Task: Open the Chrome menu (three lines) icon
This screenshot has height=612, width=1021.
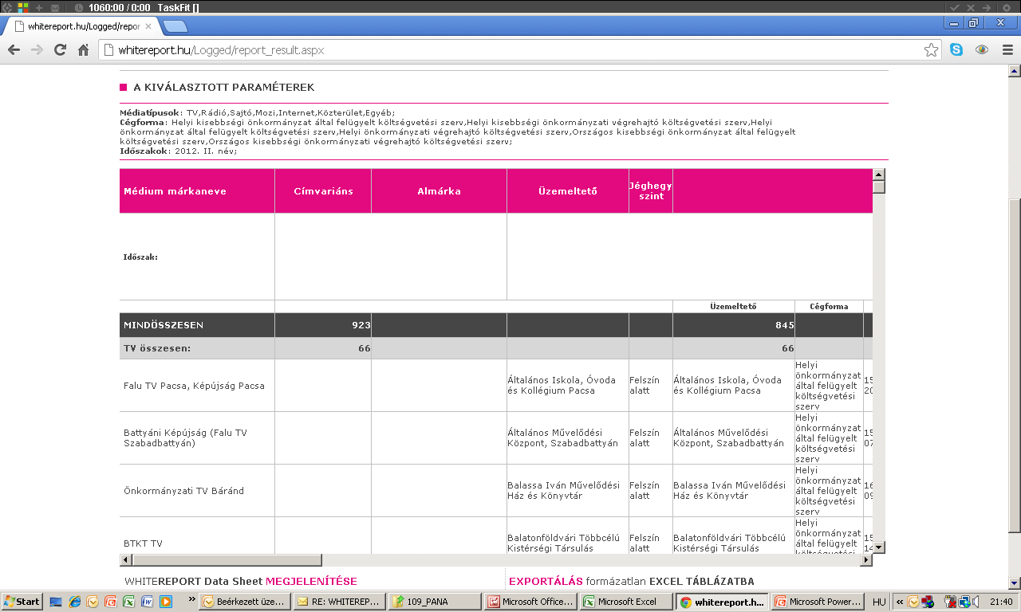Action: tap(1007, 49)
